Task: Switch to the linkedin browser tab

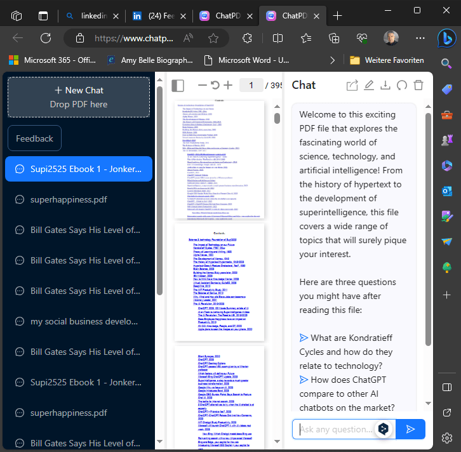Action: tap(93, 16)
